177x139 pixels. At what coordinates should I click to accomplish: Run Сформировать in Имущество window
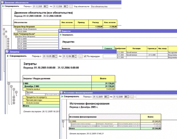pos(67,35)
